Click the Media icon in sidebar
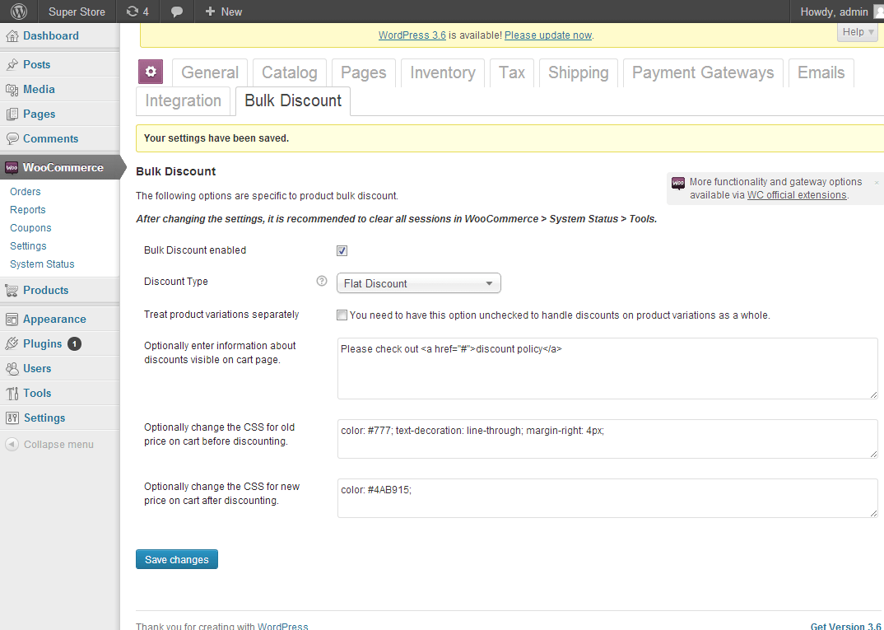 pyautogui.click(x=12, y=90)
